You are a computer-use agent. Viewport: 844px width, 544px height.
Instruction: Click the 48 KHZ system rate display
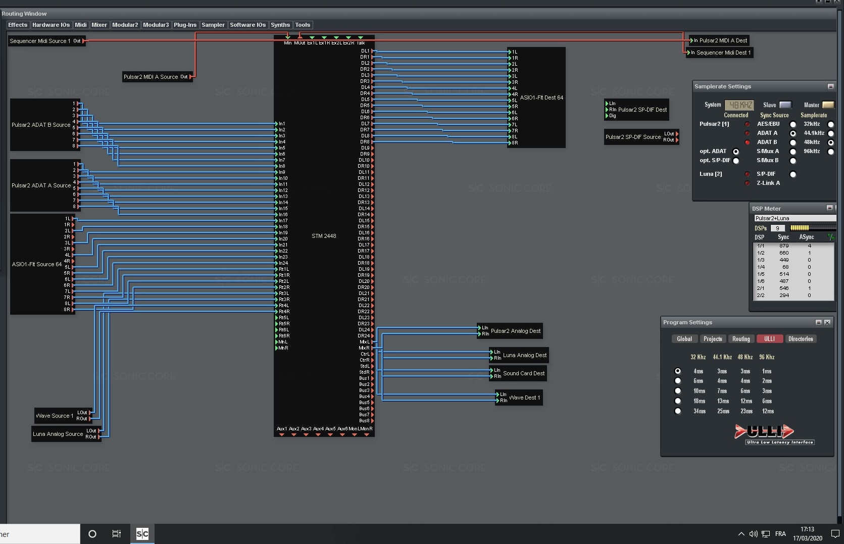739,105
